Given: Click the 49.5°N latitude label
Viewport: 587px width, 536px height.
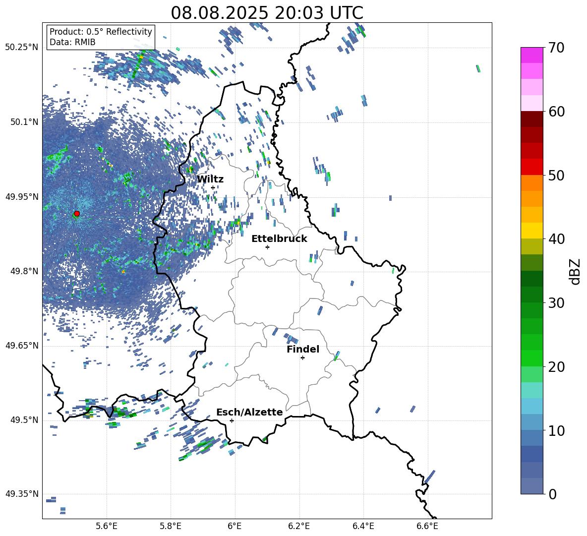Looking at the screenshot, I should pyautogui.click(x=24, y=420).
